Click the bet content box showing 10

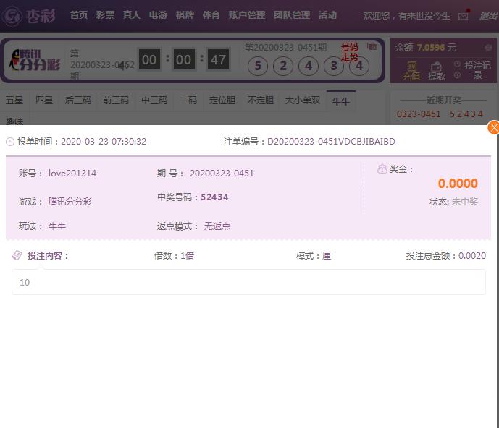click(x=248, y=282)
